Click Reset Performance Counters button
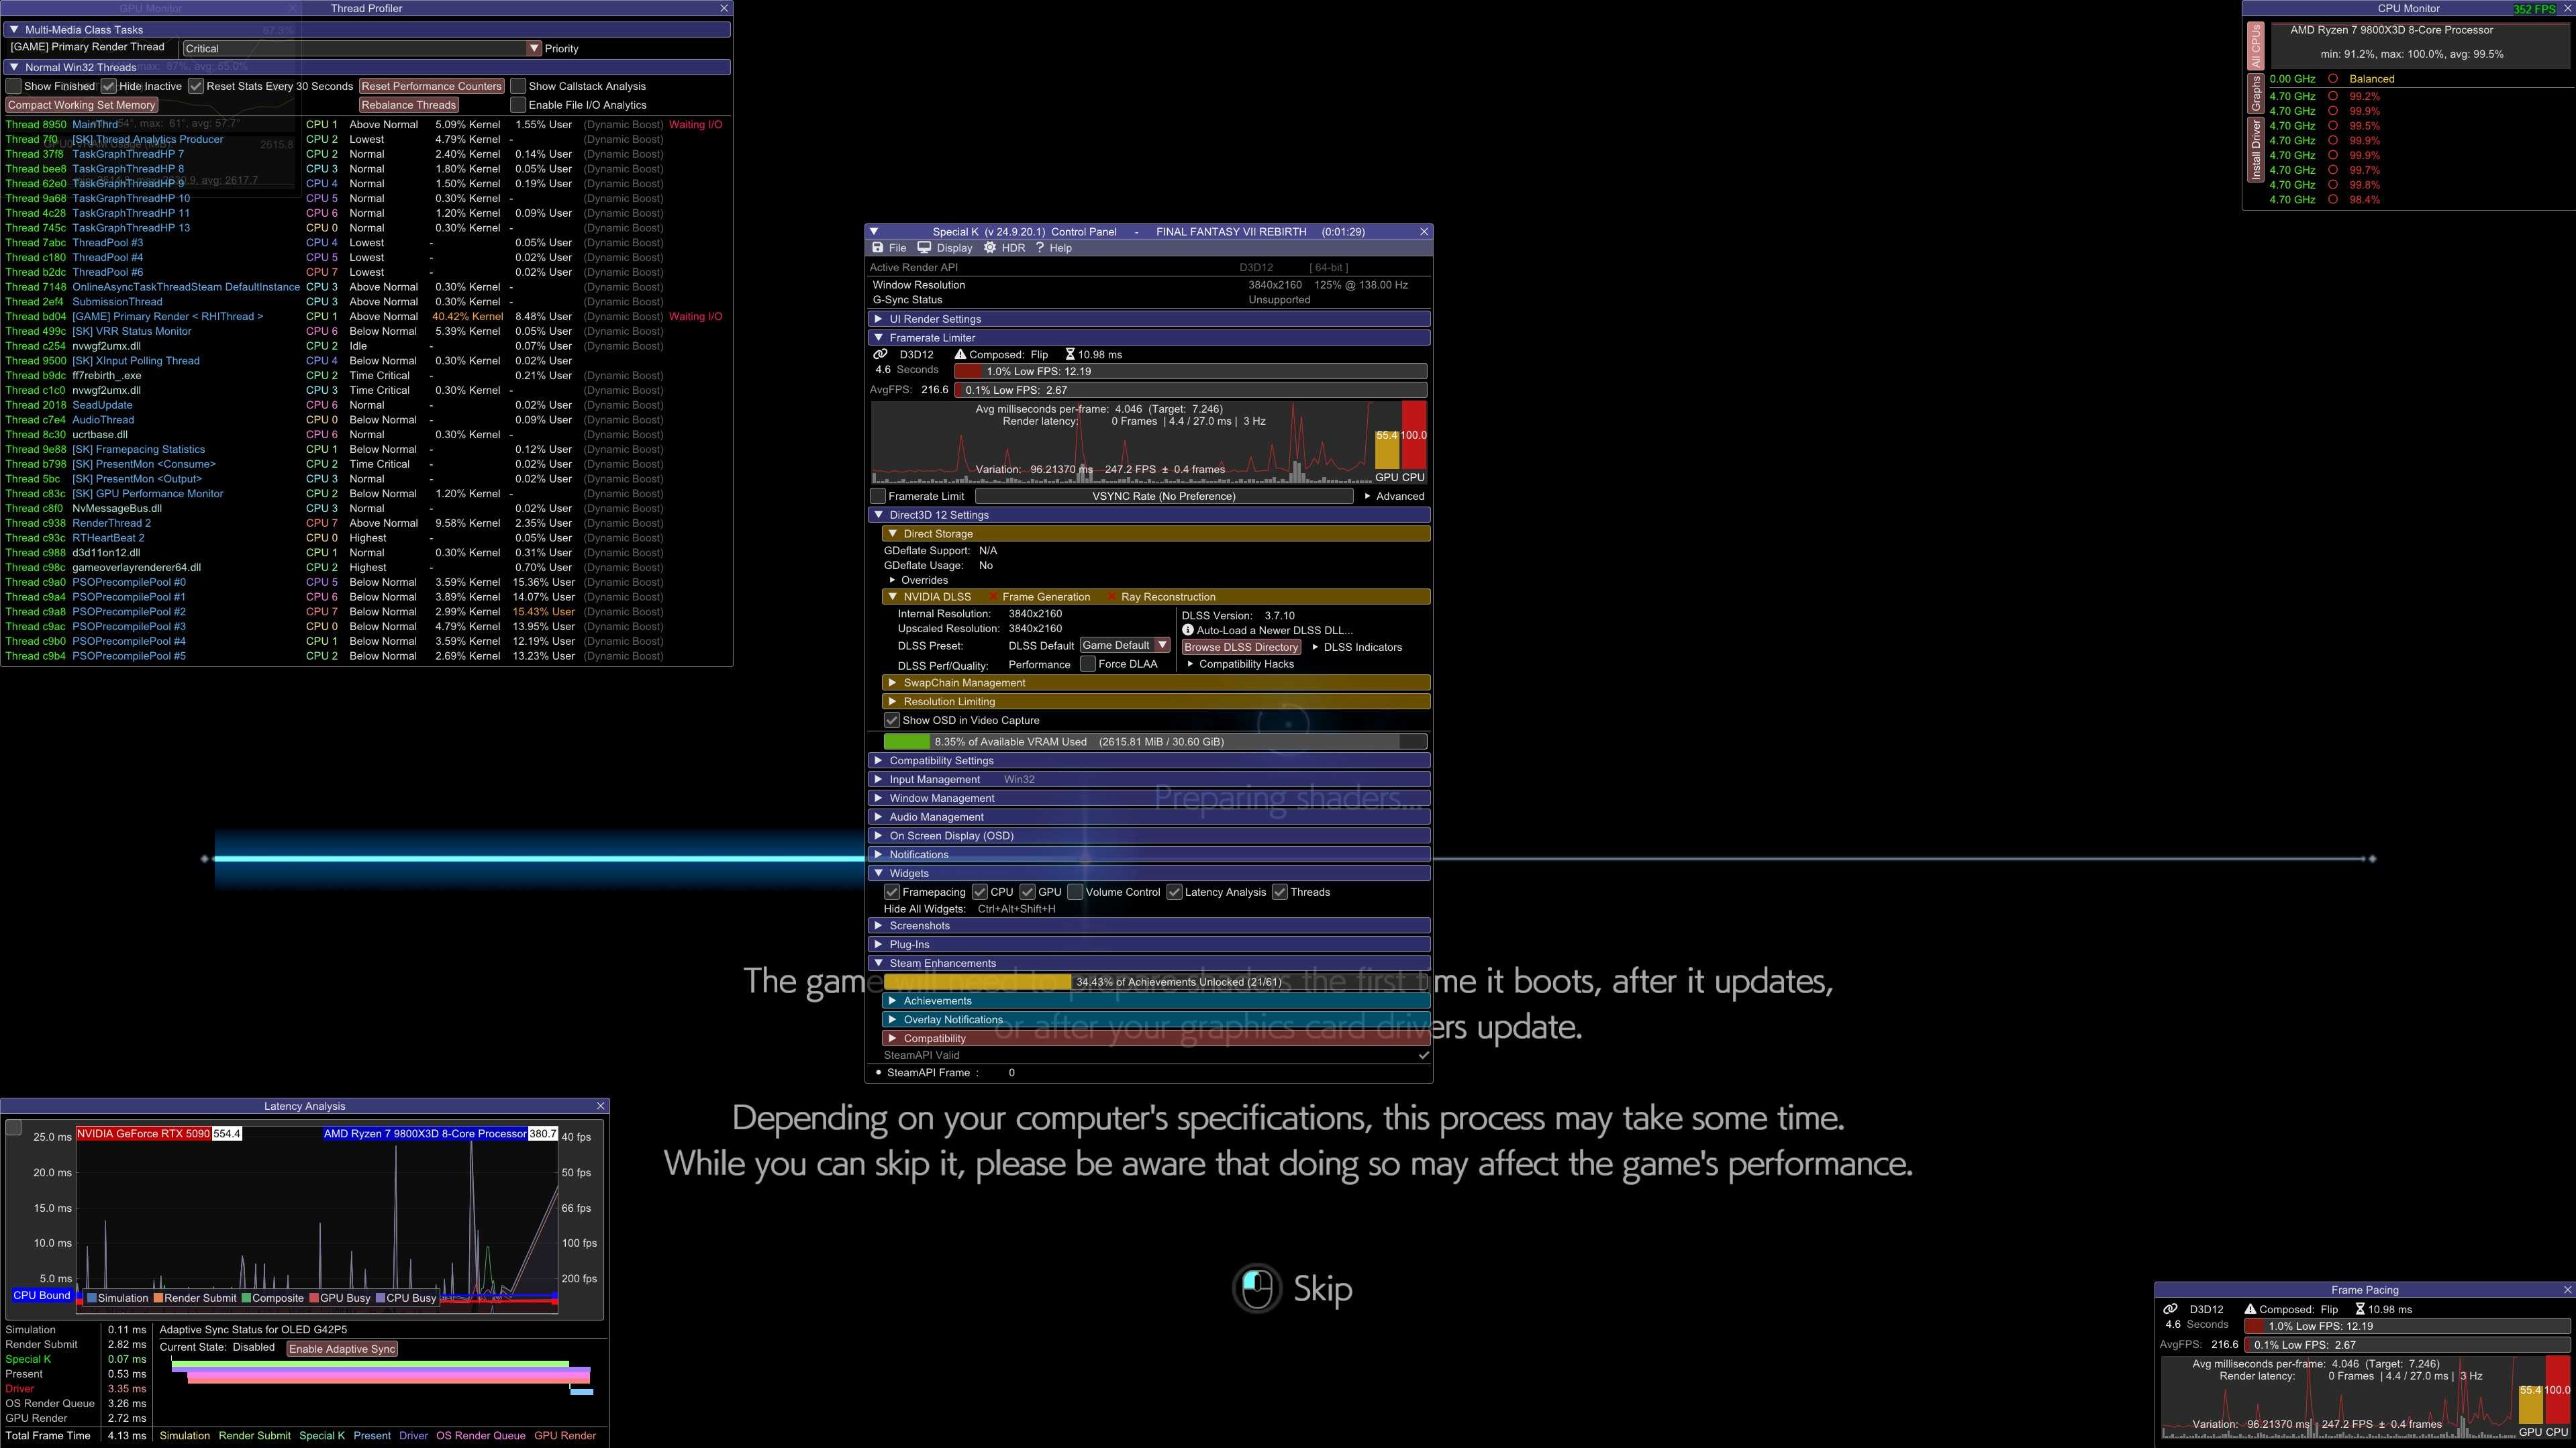 [431, 86]
